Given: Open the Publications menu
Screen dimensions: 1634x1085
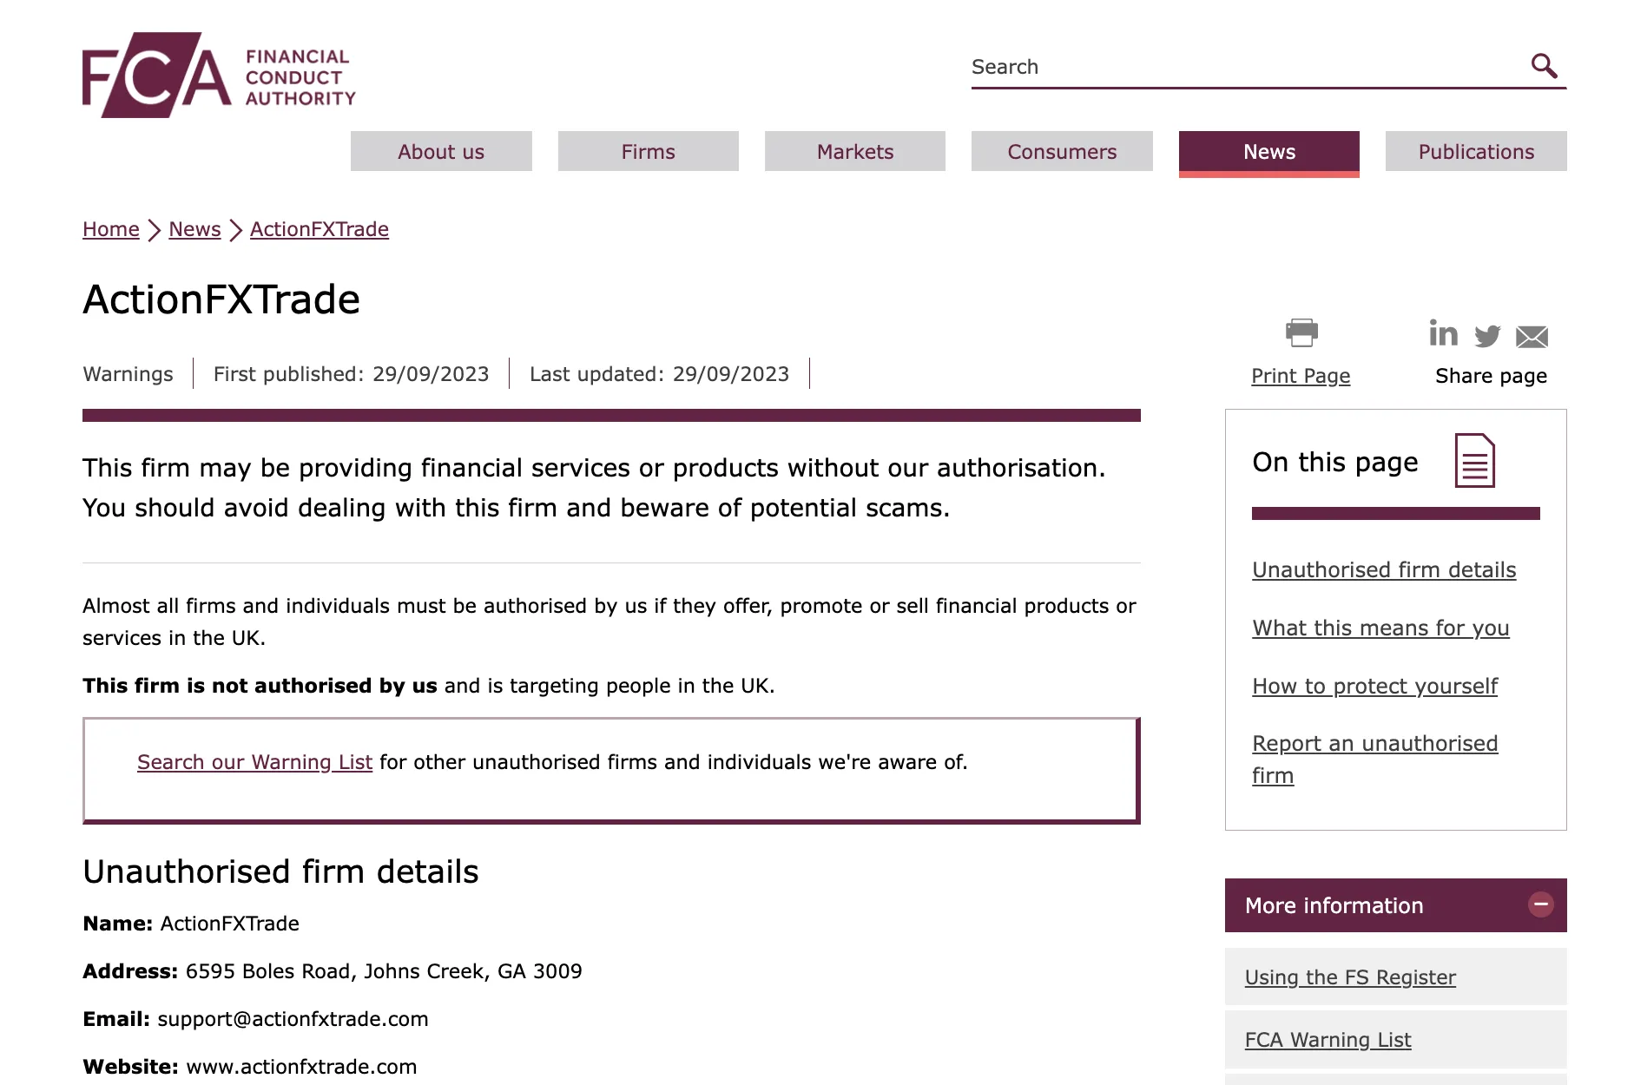Looking at the screenshot, I should click(1476, 151).
